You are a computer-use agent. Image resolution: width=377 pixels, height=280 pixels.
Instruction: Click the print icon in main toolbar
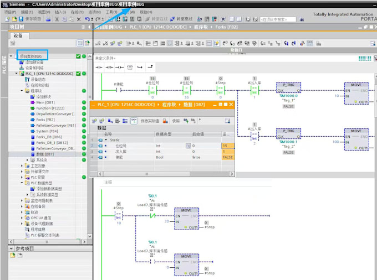point(48,19)
